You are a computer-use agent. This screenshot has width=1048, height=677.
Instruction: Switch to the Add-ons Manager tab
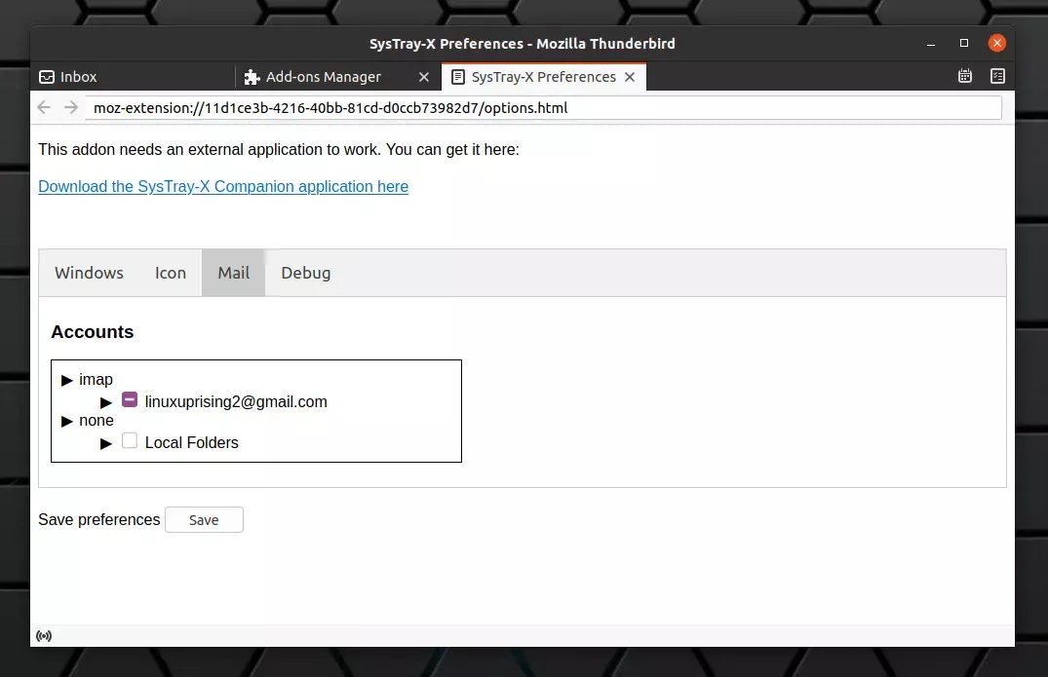coord(337,77)
